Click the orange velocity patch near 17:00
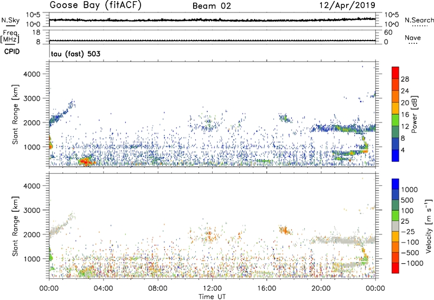Viewport: 434px width, 300px height. [x=284, y=230]
